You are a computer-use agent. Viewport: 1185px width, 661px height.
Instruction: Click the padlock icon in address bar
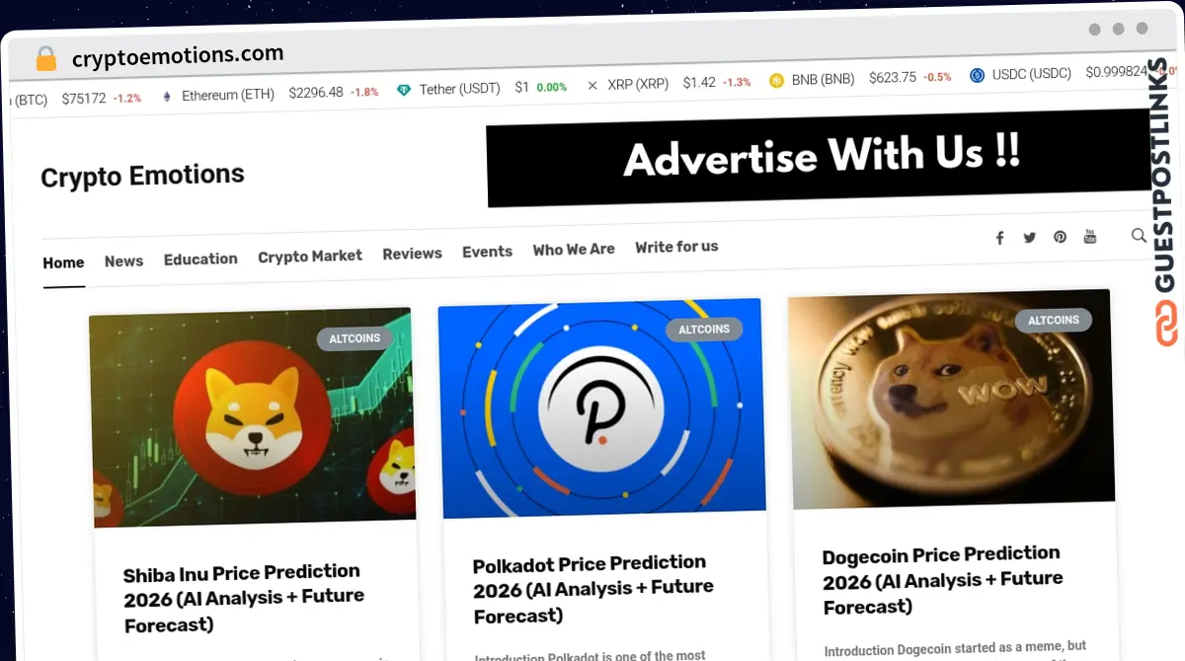[45, 59]
